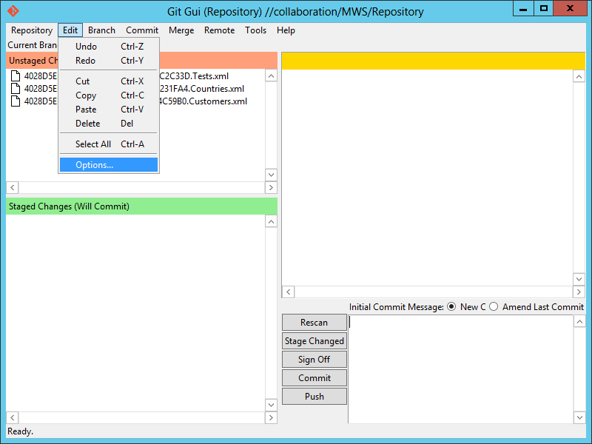Click the diff pane scroll-right arrow
Screen dimensions: 592x444
[566, 292]
